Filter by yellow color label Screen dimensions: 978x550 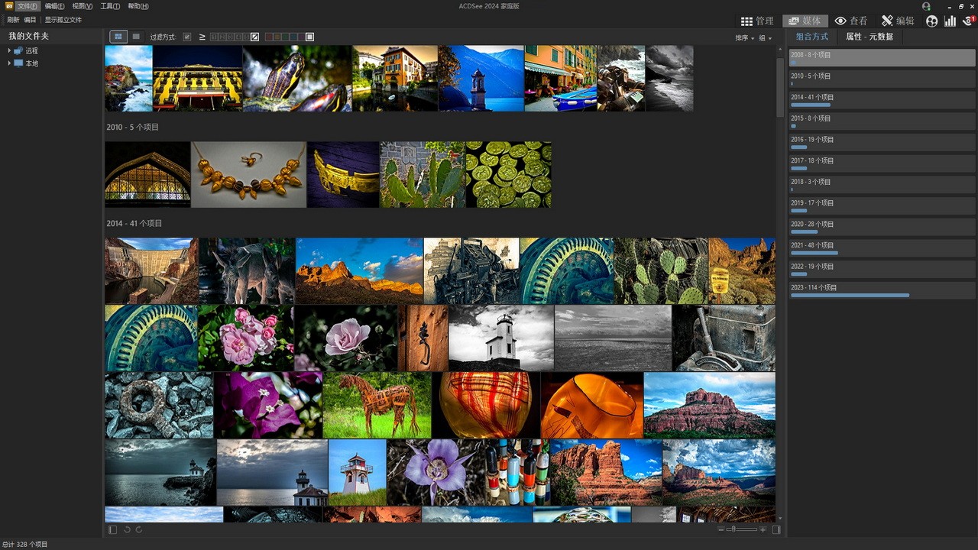point(277,37)
